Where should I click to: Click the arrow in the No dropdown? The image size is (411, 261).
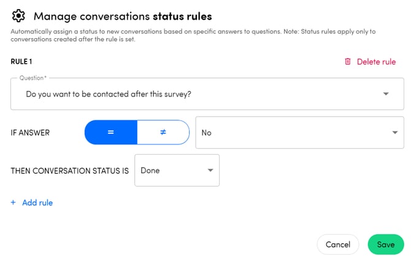pyautogui.click(x=393, y=133)
